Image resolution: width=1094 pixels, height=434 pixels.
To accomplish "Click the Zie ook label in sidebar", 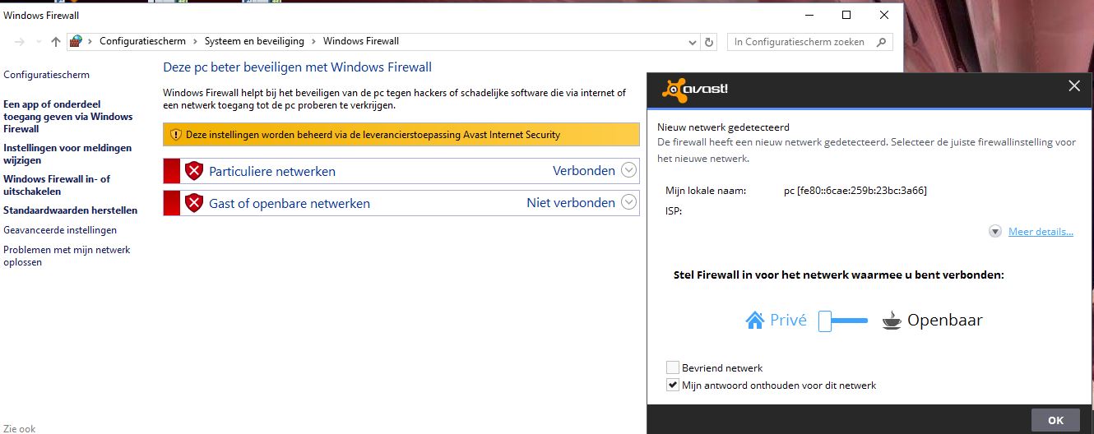I will tap(20, 428).
